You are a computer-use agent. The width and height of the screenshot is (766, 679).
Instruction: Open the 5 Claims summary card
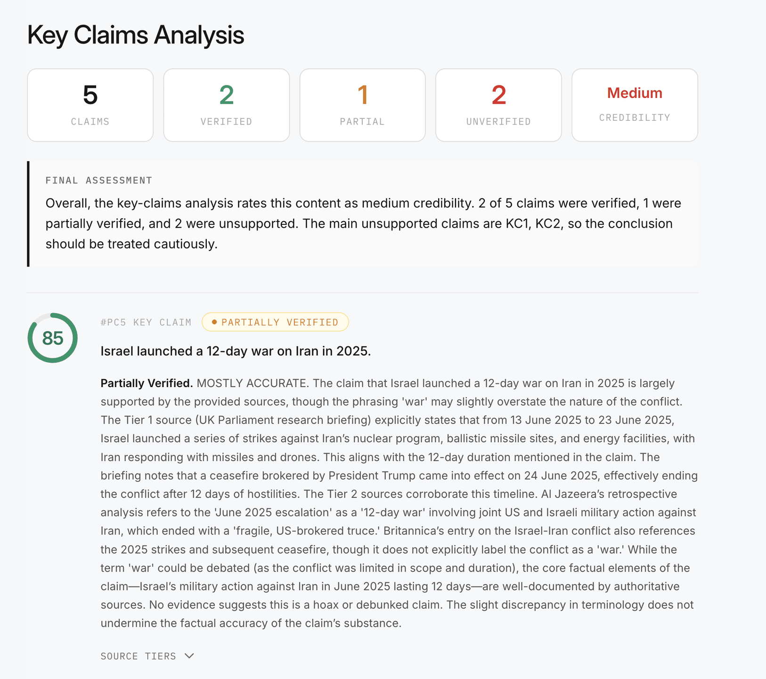coord(90,105)
